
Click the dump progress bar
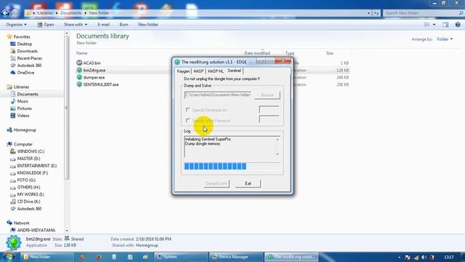232,167
